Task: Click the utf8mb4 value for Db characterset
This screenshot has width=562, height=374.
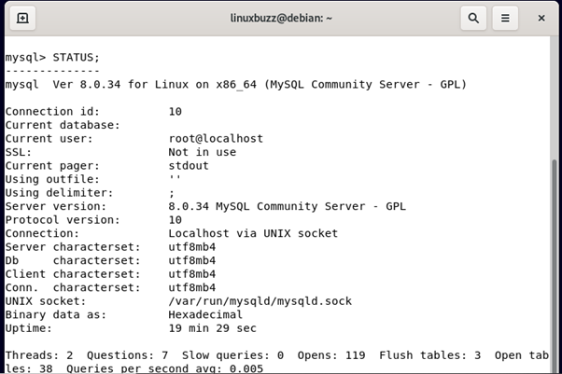Action: [192, 260]
